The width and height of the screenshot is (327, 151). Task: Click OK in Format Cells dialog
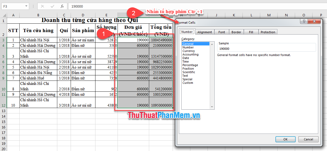pos(285,139)
